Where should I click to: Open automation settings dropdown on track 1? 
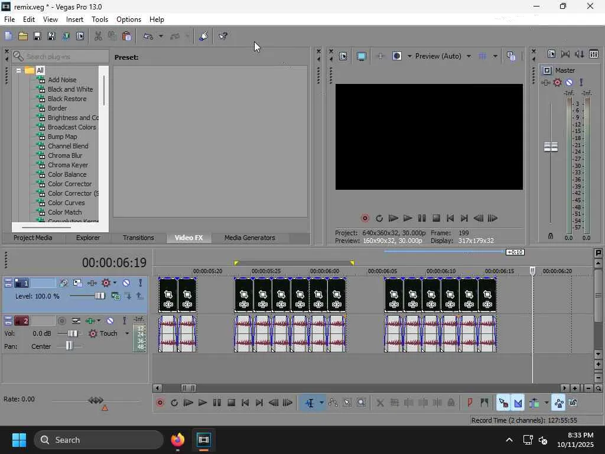115,283
